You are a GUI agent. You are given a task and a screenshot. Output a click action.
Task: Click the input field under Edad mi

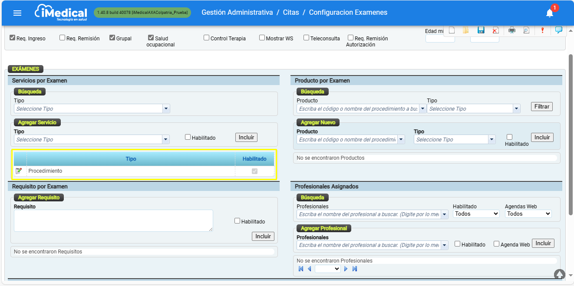tap(440, 38)
